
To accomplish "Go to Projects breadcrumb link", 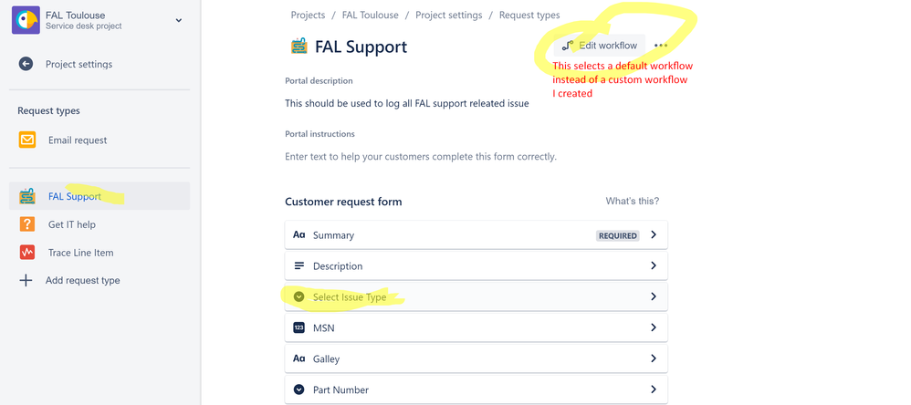I will [x=308, y=16].
